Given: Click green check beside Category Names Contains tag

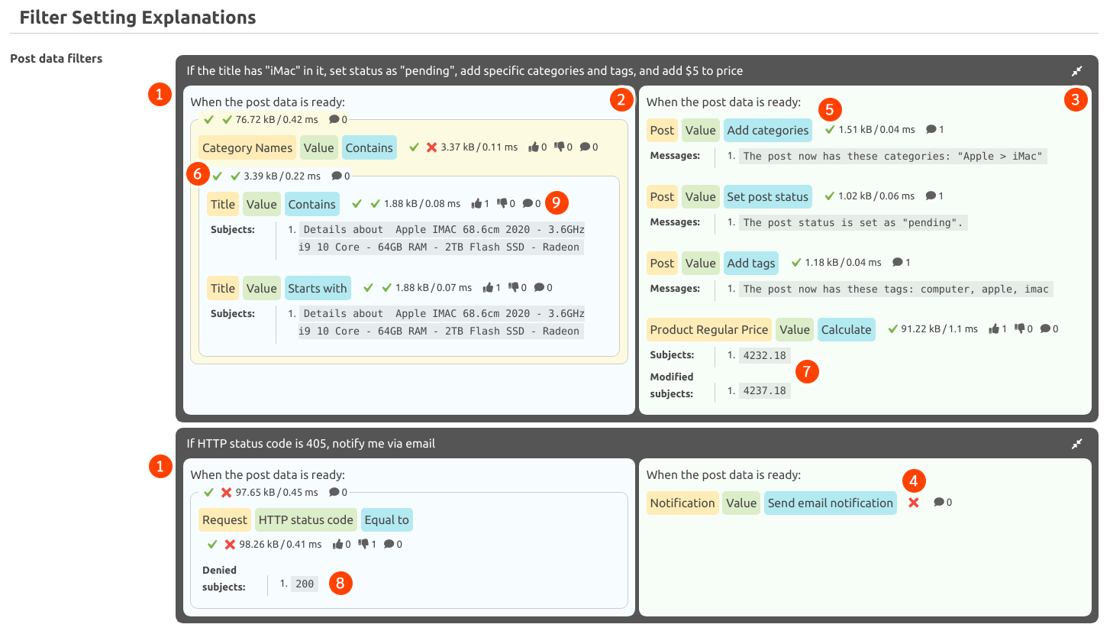Looking at the screenshot, I should tap(415, 147).
